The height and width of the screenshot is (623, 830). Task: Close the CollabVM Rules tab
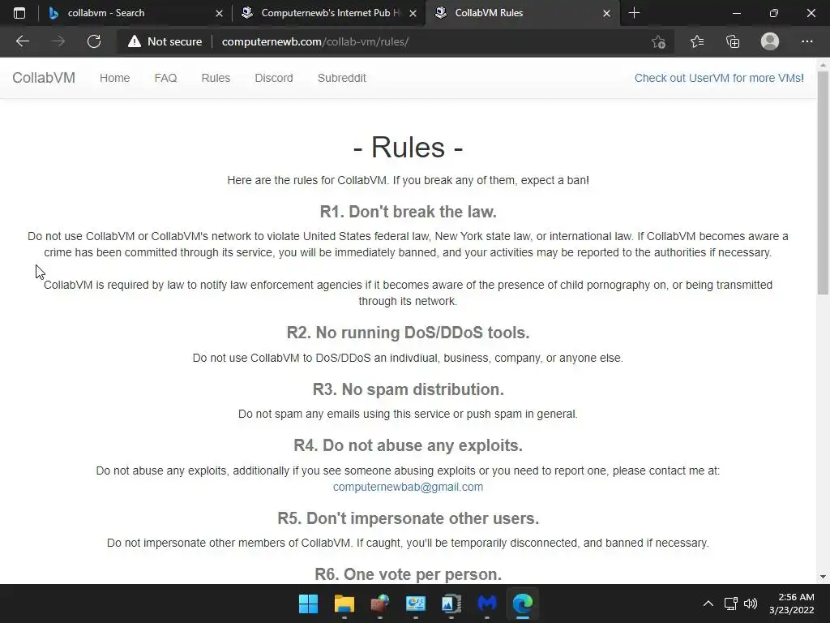pyautogui.click(x=606, y=13)
